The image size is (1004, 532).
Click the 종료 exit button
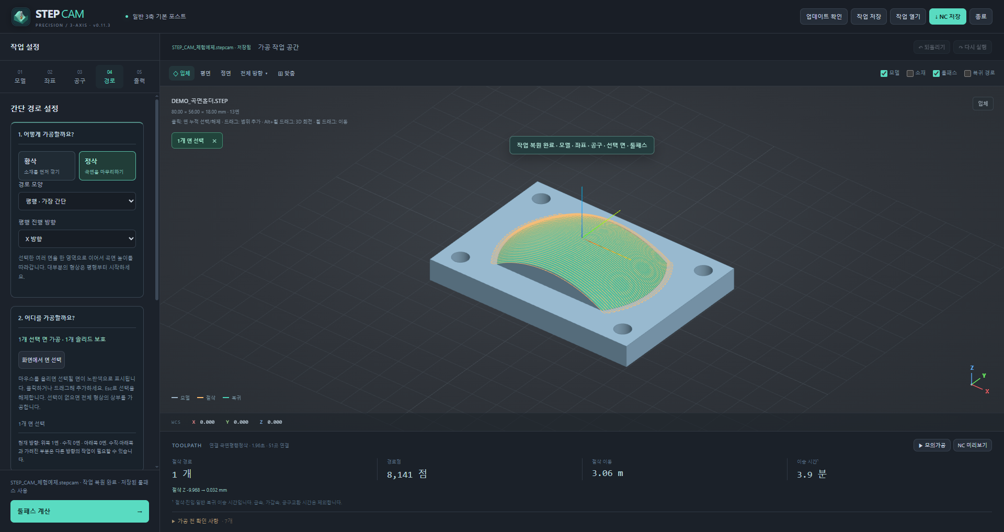tap(980, 17)
